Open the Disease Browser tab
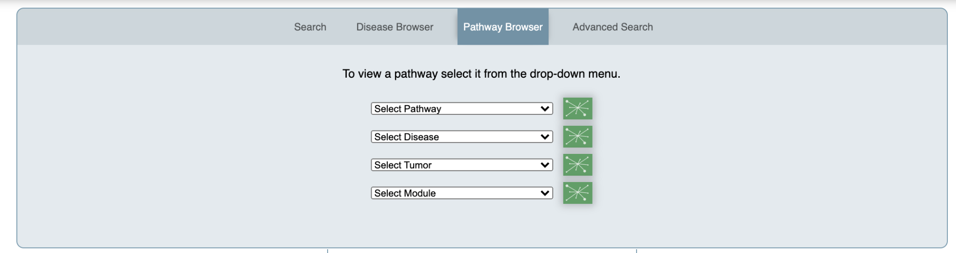The width and height of the screenshot is (956, 253). coord(395,27)
